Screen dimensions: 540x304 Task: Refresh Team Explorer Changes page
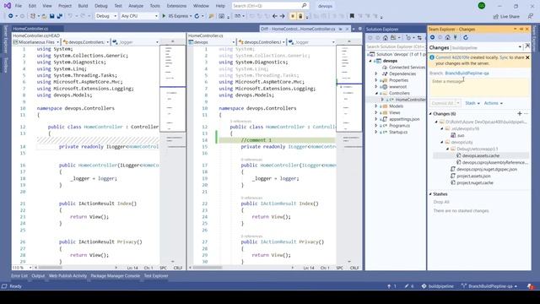(466, 37)
